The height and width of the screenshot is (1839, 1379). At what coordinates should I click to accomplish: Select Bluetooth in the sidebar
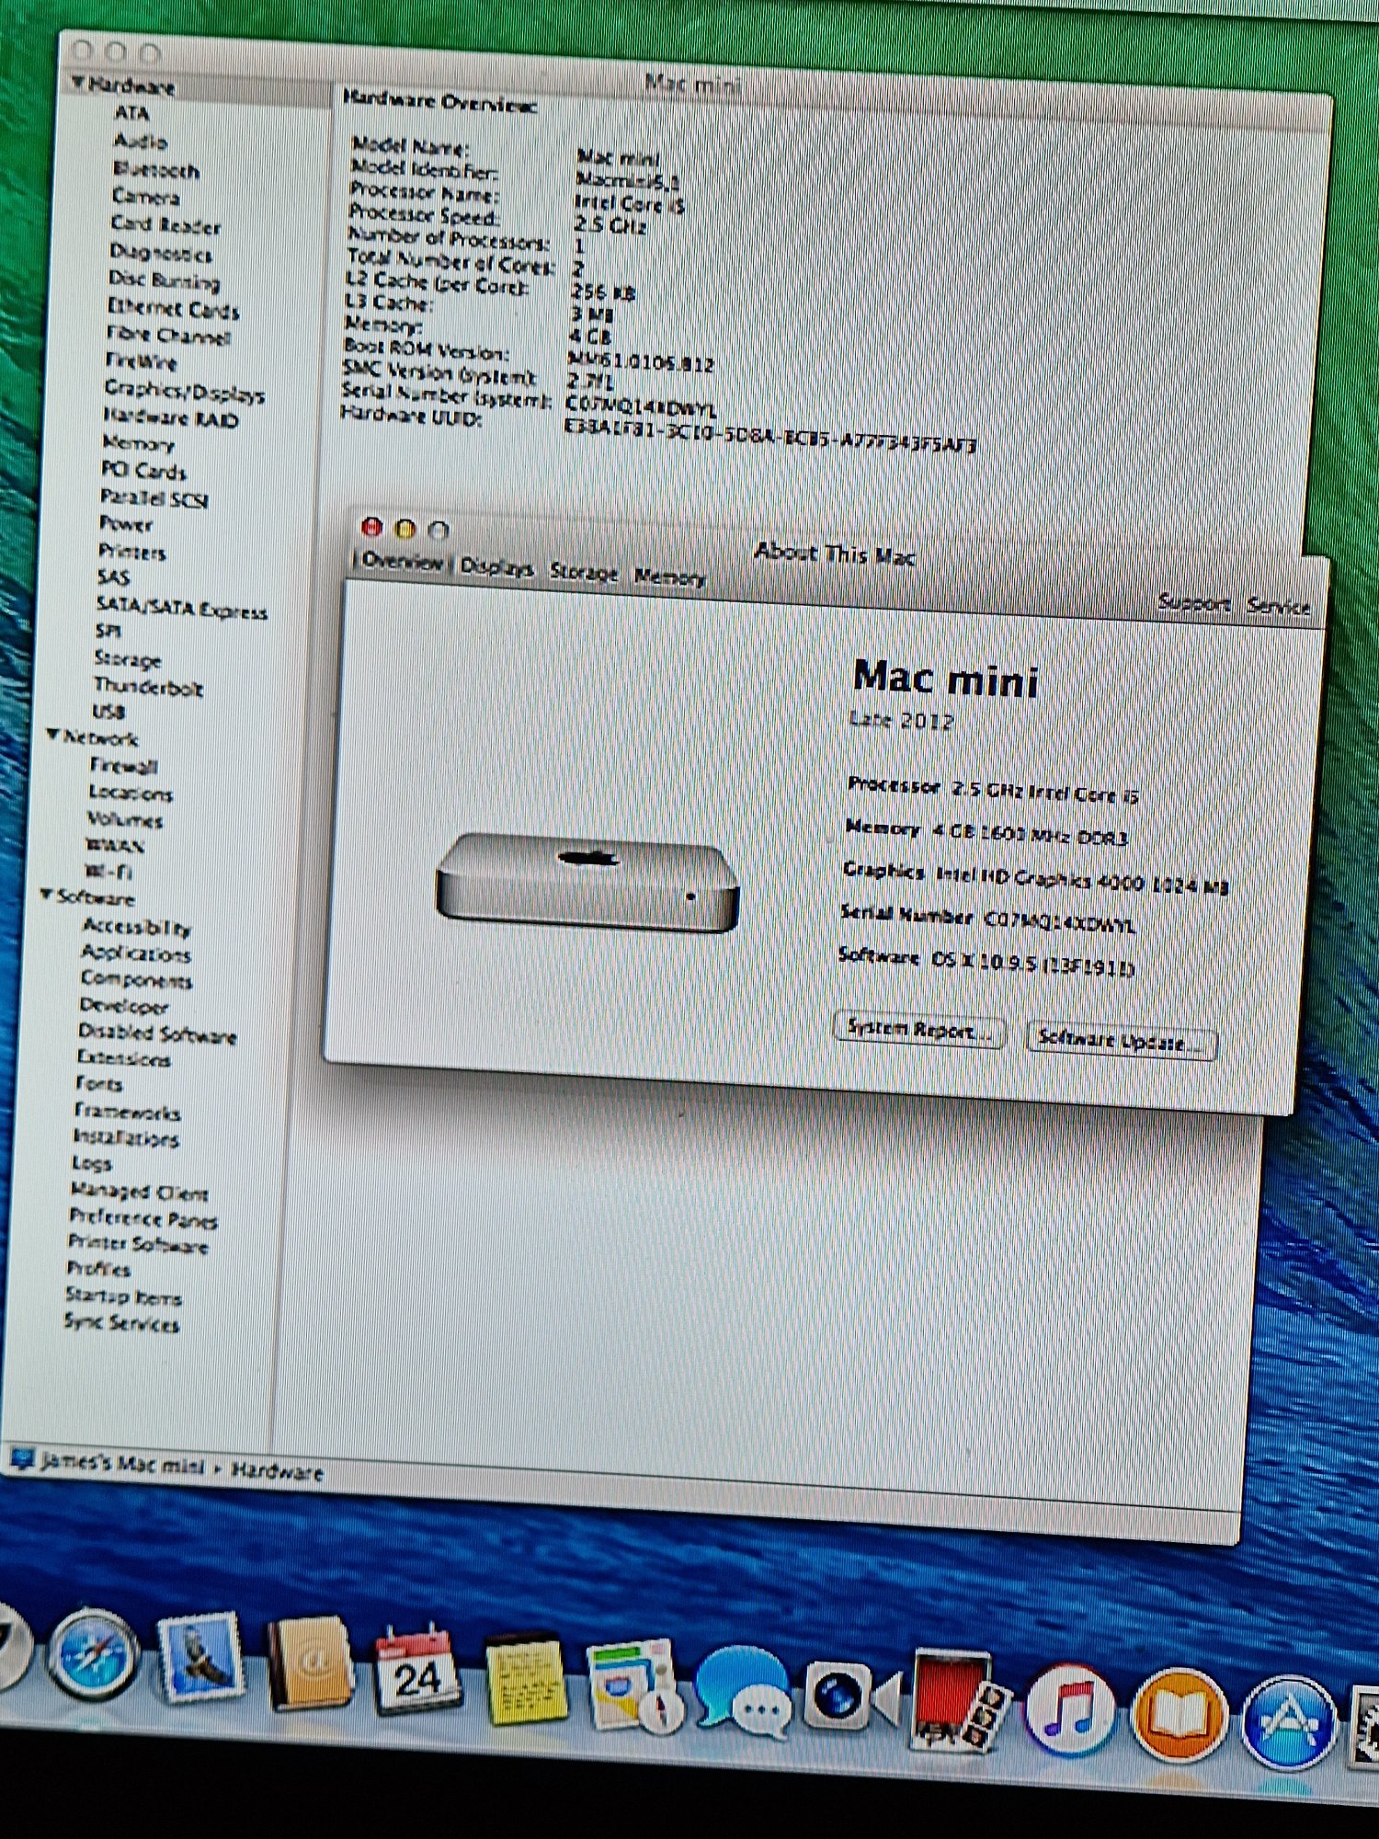(155, 170)
